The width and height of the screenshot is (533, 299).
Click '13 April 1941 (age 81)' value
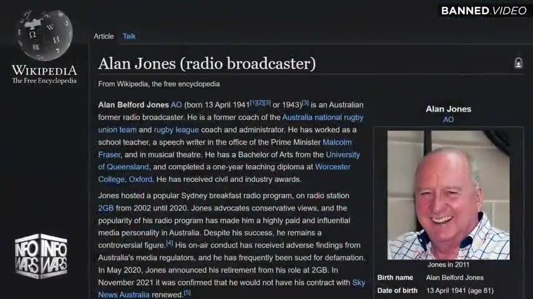[x=460, y=291]
